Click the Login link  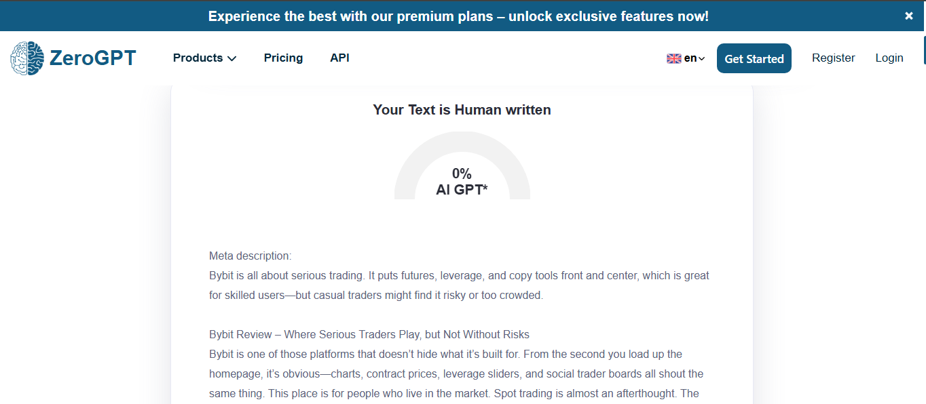point(889,58)
